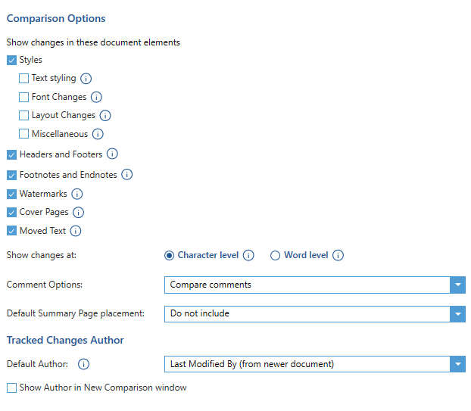
Task: Click the Default Author info icon
Action: 83,364
